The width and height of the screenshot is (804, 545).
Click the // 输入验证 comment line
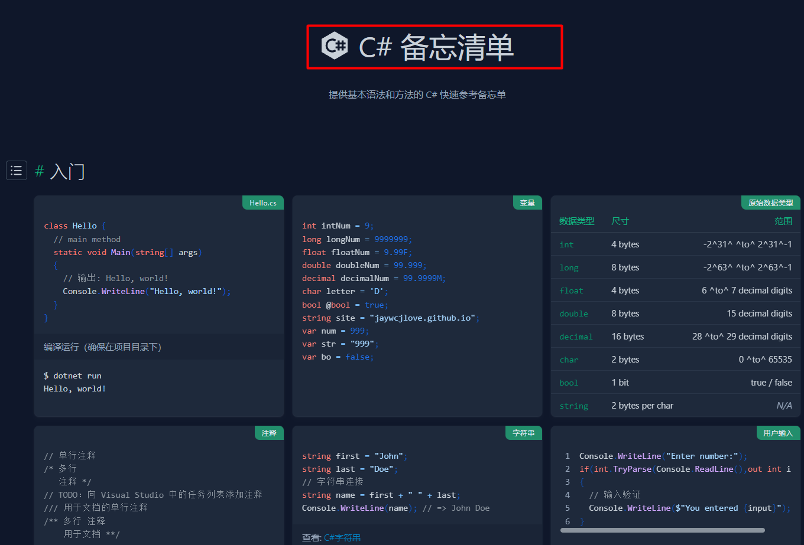615,495
